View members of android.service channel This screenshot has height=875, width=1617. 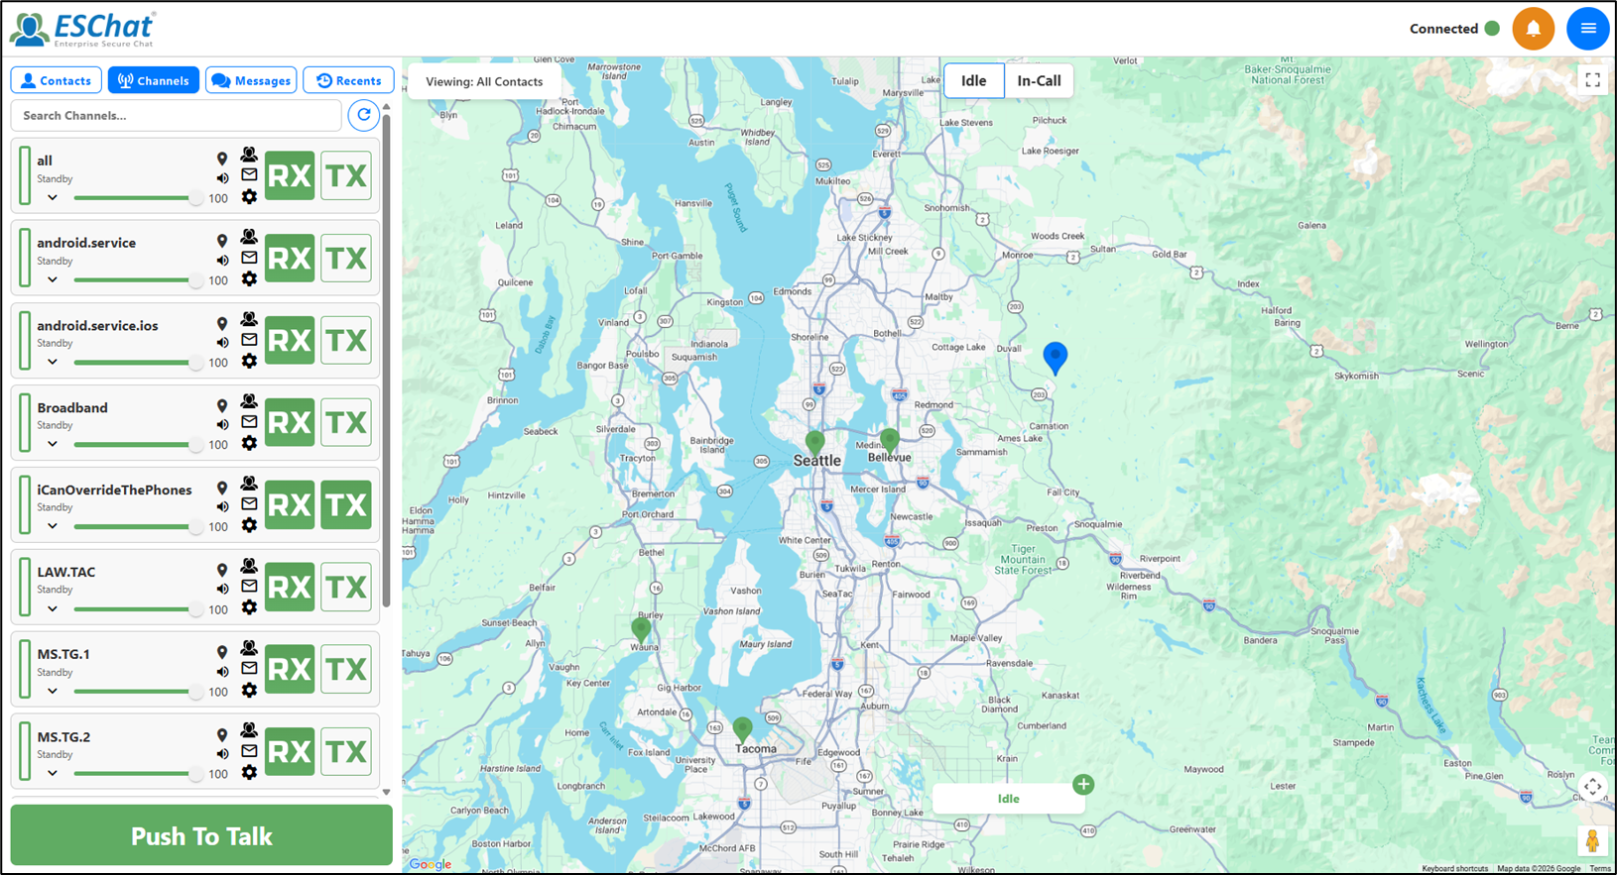click(249, 238)
